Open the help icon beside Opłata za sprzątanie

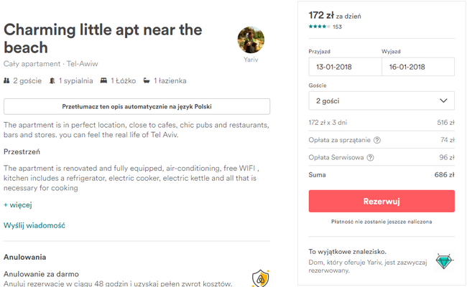377,140
